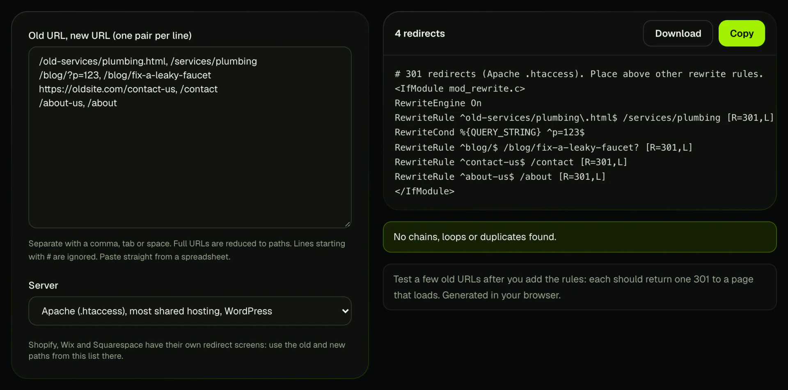This screenshot has height=390, width=788.
Task: Click the 'Old URL, new URL' field label
Action: point(110,35)
